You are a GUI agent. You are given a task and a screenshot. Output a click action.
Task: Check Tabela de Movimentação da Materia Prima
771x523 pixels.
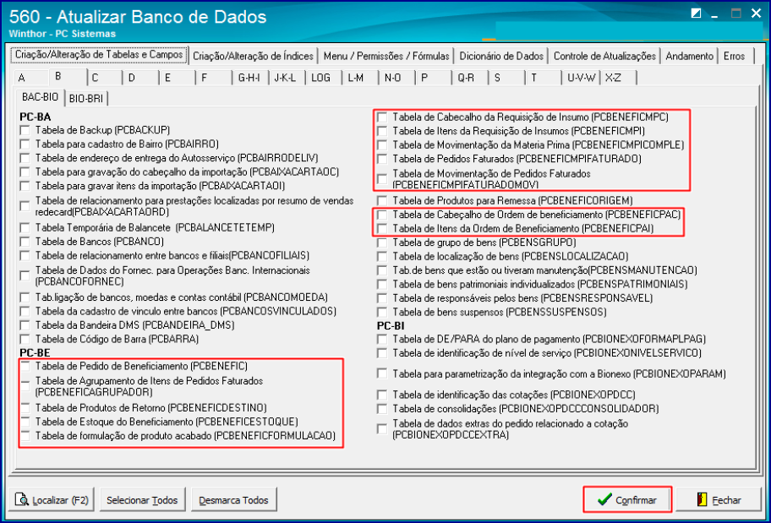coord(382,145)
